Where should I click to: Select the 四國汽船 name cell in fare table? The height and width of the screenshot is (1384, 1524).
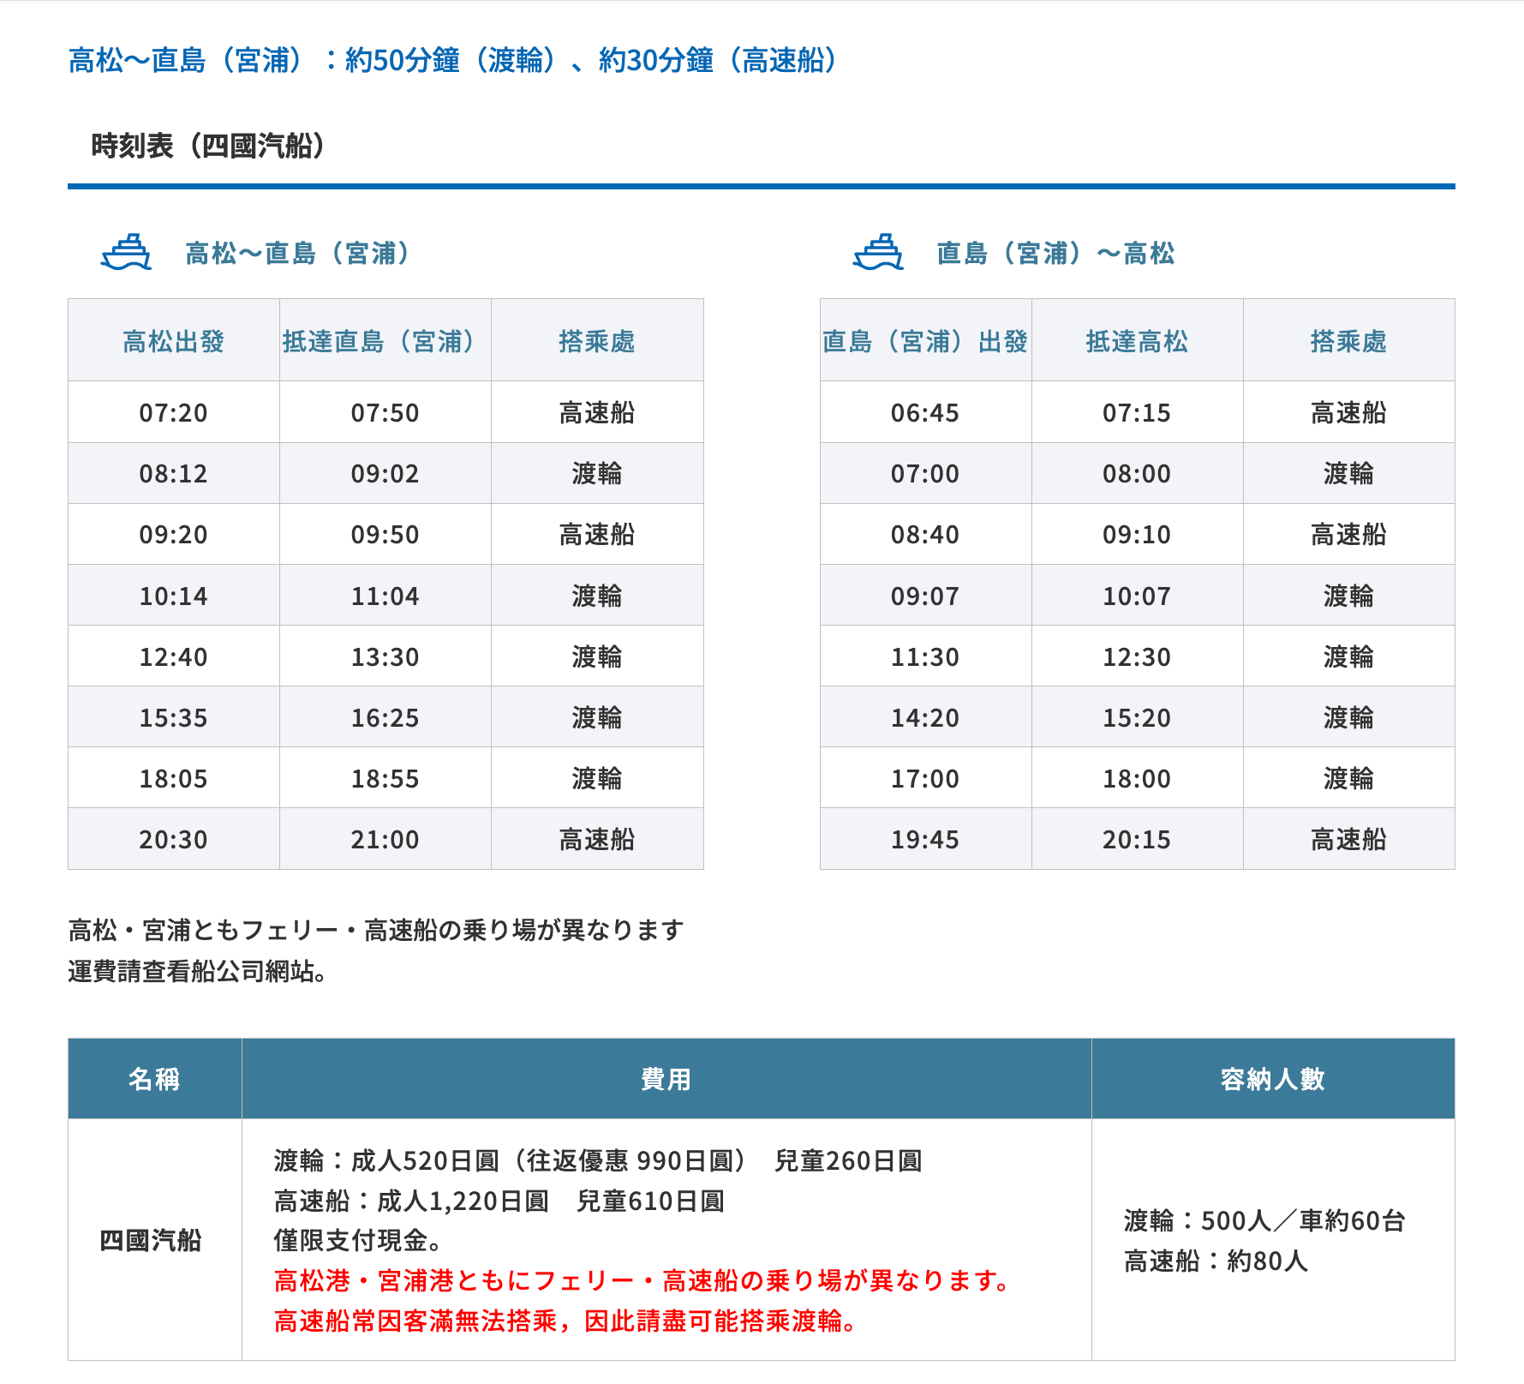pyautogui.click(x=151, y=1240)
